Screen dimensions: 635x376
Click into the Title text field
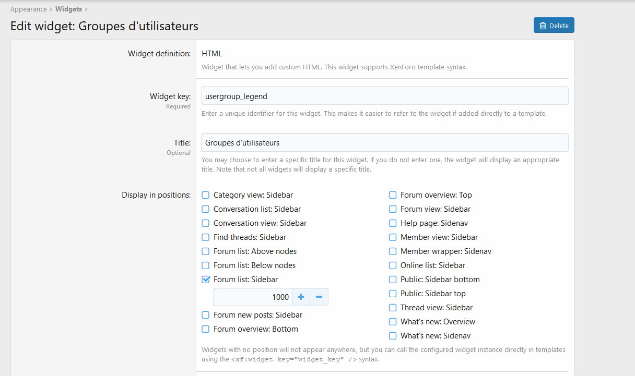(x=384, y=143)
